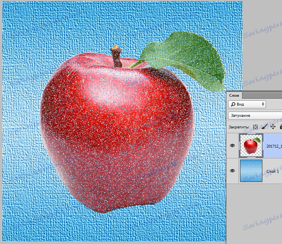Hide the apple layer eye icon
This screenshot has width=282, height=244.
(232, 146)
